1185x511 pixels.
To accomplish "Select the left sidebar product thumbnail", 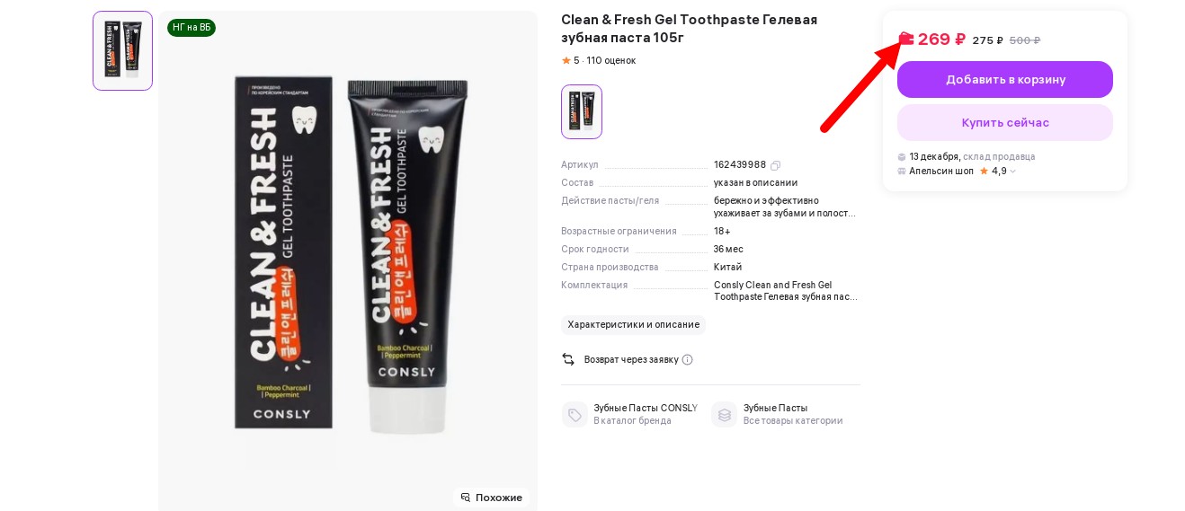I will coord(123,51).
